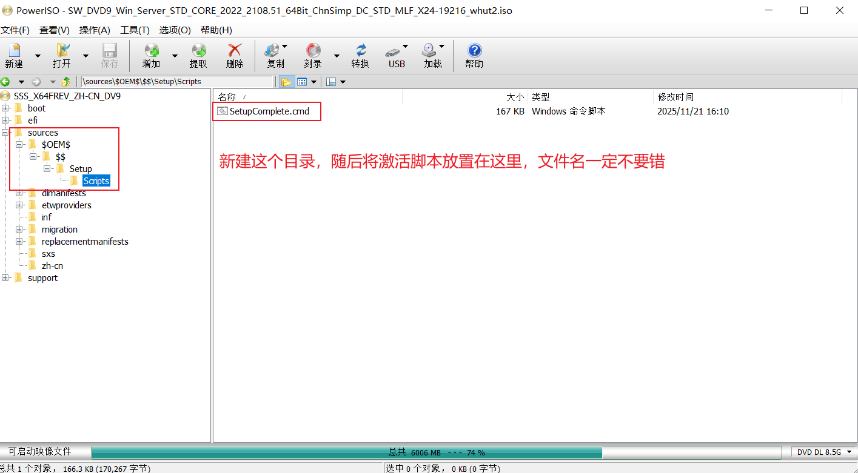Click the 删除 (Delete) toolbar icon
Viewport: 858px width, 473px height.
pyautogui.click(x=235, y=50)
